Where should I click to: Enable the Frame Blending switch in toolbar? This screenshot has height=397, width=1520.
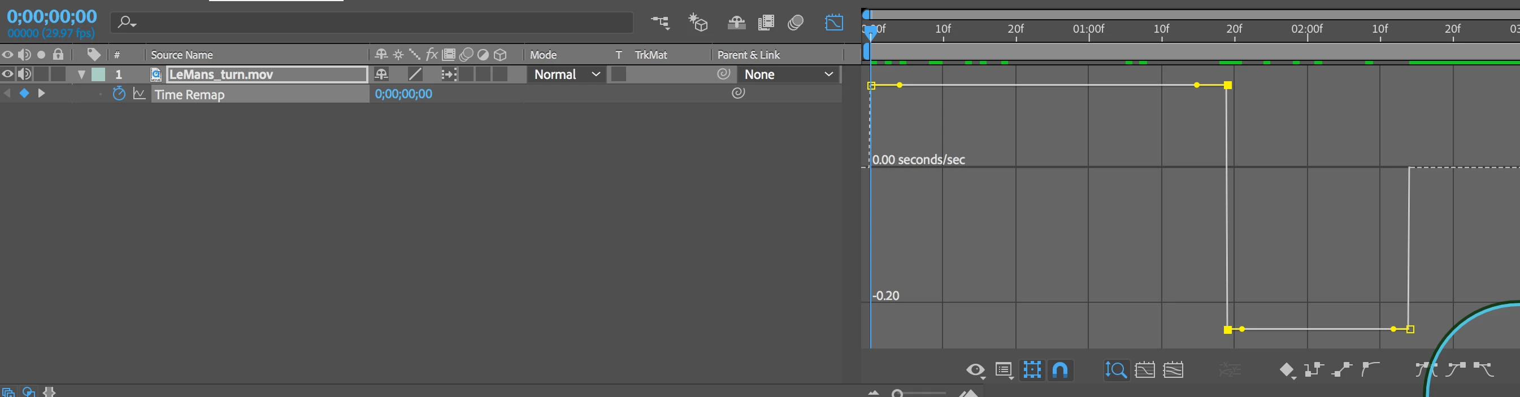tap(766, 23)
